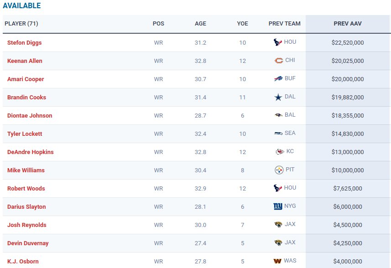Sort by PLAYER (71) column header
This screenshot has width=391, height=268.
tap(21, 24)
